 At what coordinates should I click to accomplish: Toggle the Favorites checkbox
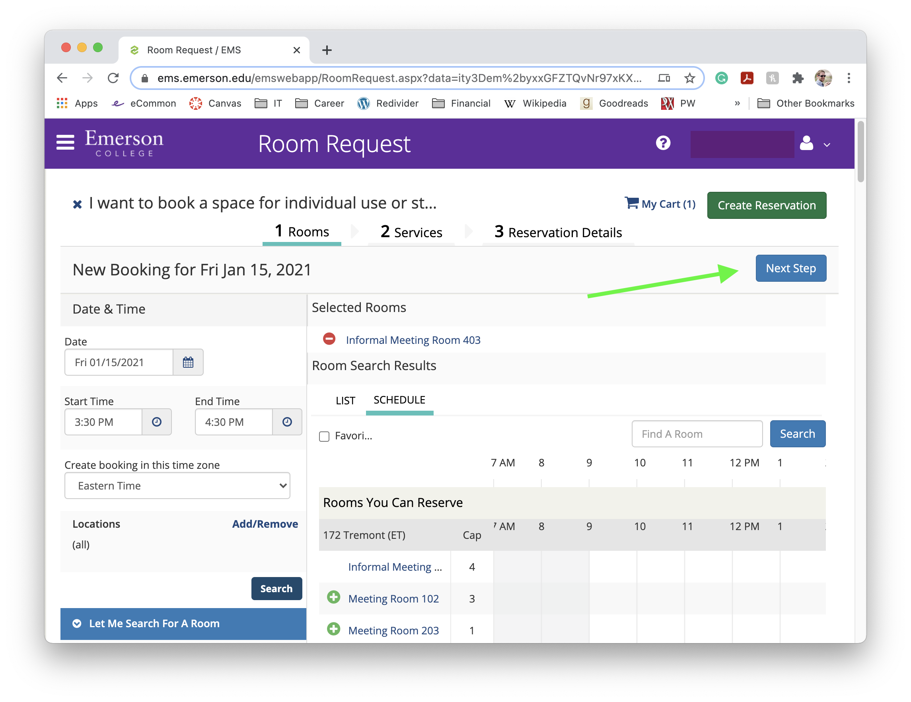[x=324, y=437]
